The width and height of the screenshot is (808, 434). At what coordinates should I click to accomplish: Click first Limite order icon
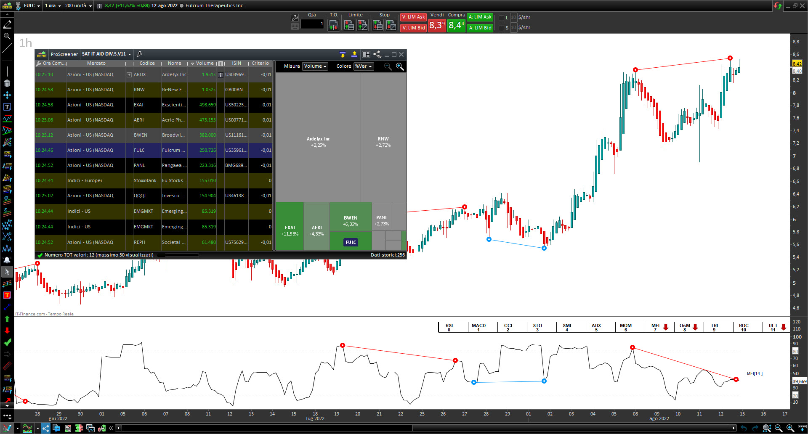[x=349, y=25]
